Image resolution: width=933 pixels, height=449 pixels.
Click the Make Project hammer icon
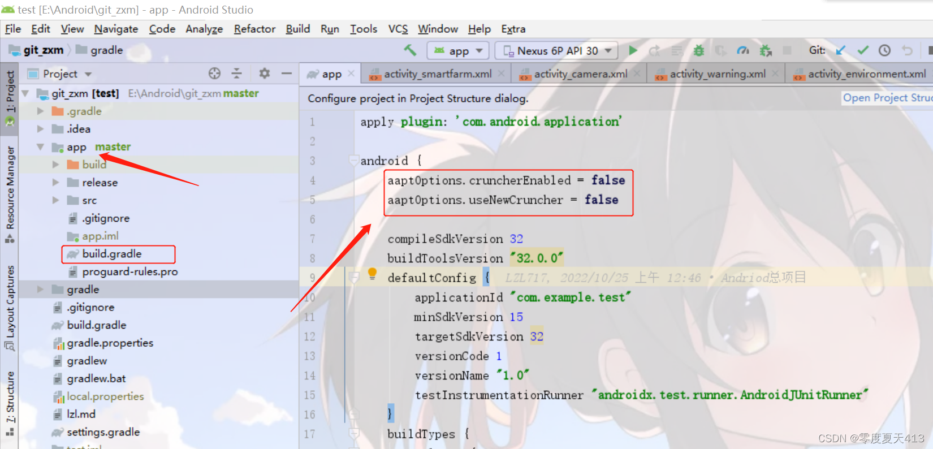(410, 50)
